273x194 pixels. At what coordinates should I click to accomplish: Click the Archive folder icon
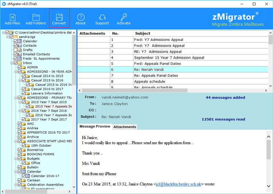click(24, 137)
